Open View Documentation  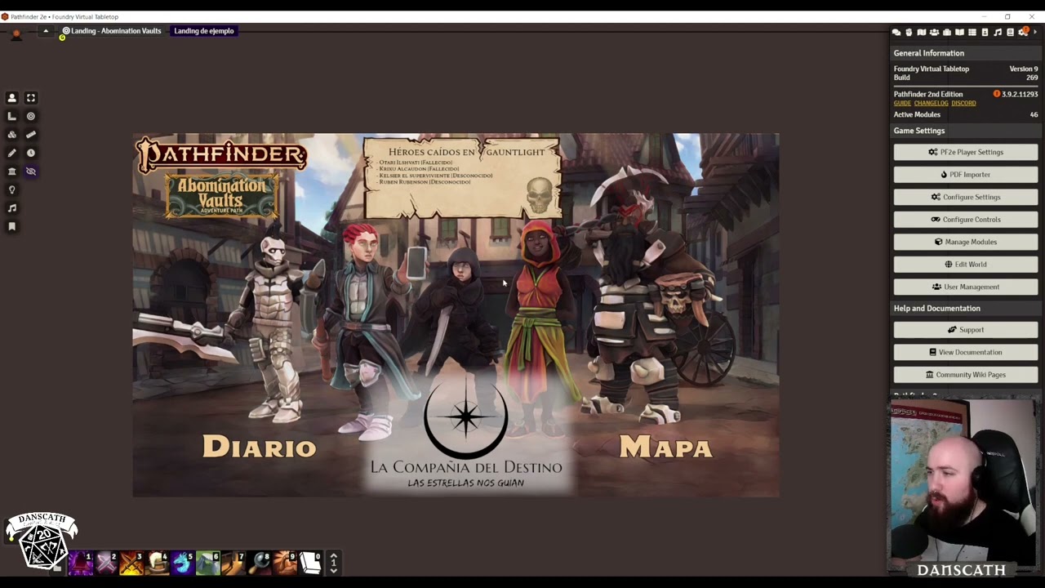966,352
